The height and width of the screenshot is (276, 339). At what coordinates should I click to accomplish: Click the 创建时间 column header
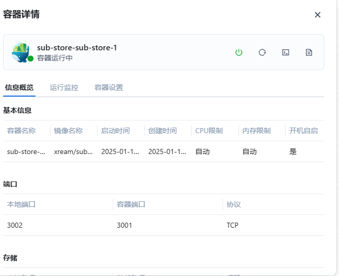pos(162,131)
